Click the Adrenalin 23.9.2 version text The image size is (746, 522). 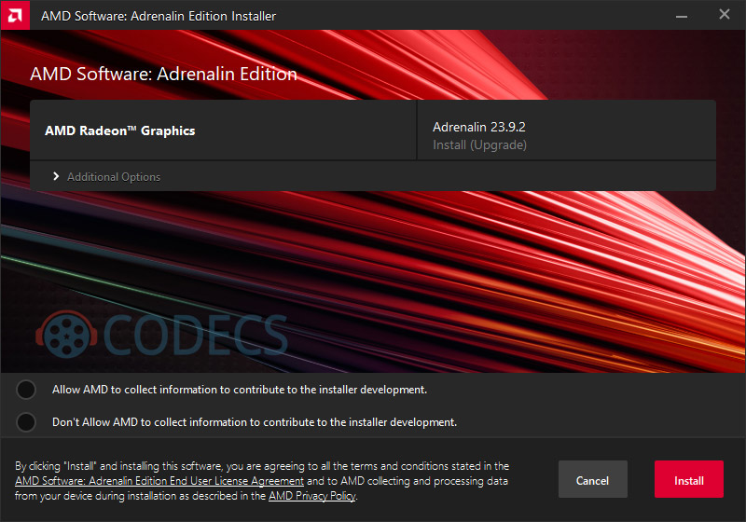pyautogui.click(x=479, y=127)
